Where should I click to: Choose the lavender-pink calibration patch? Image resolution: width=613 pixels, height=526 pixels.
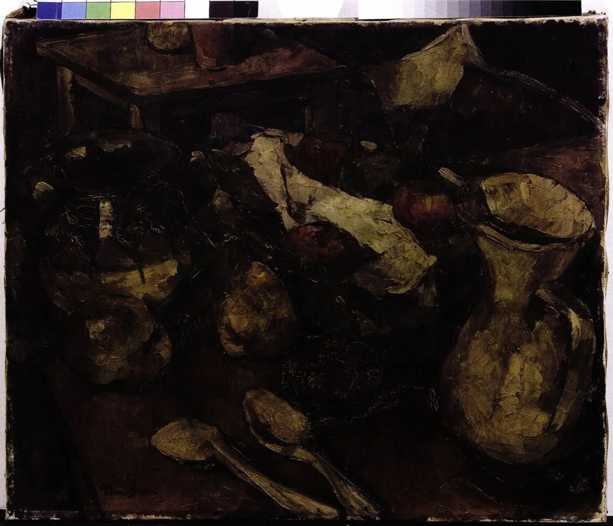(172, 9)
